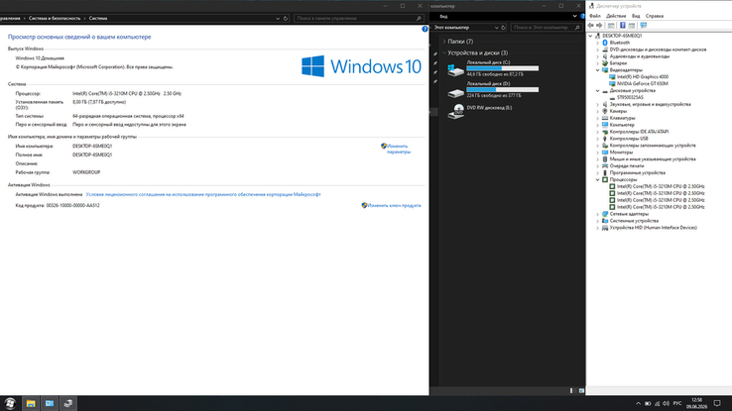
Task: Open the Microsoft license terms link
Action: pos(203,194)
